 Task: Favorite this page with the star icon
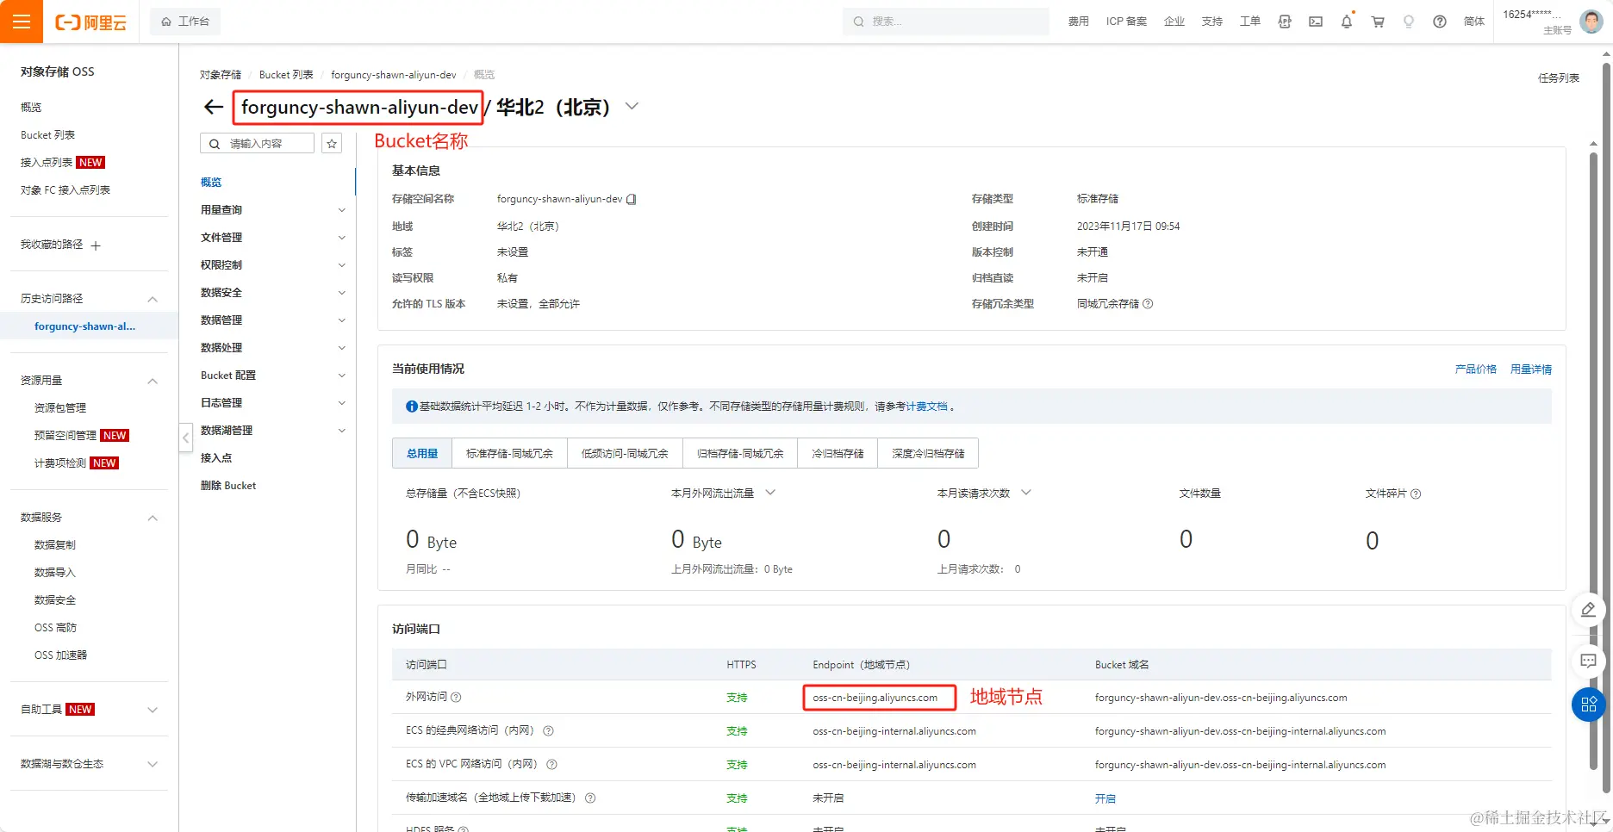[x=332, y=144]
